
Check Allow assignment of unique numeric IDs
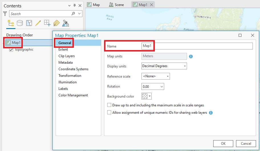[109, 113]
